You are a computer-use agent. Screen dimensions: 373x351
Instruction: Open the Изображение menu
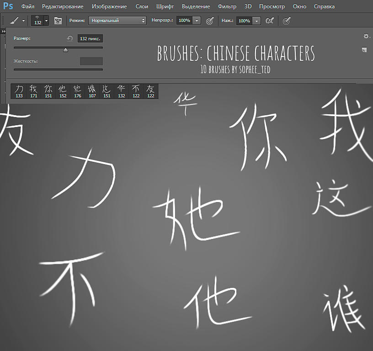point(109,6)
